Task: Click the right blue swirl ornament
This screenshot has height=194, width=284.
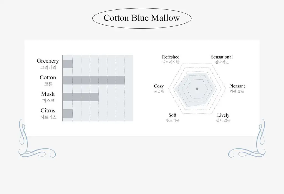Action: click(247, 138)
